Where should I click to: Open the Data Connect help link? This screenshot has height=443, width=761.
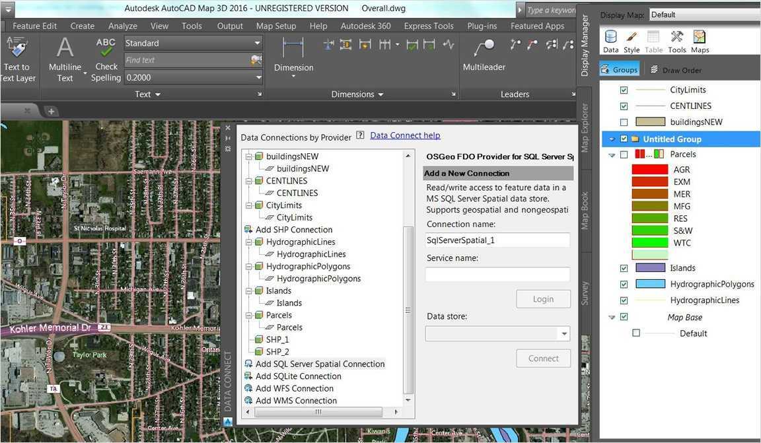405,135
